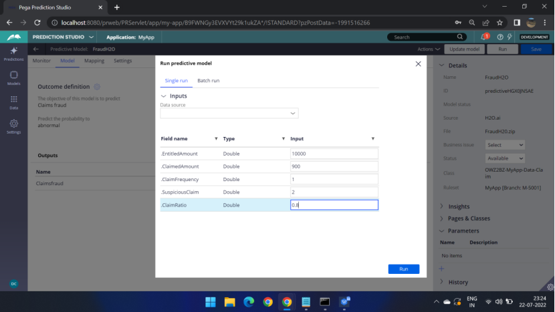
Task: Open the browser password key icon
Action: tap(458, 23)
